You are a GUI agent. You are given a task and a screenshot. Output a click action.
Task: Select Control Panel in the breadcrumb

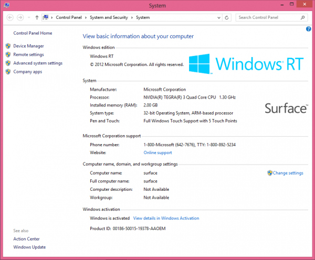69,17
